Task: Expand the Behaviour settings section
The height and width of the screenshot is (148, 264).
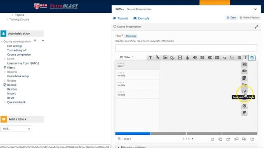Action: click(132, 147)
